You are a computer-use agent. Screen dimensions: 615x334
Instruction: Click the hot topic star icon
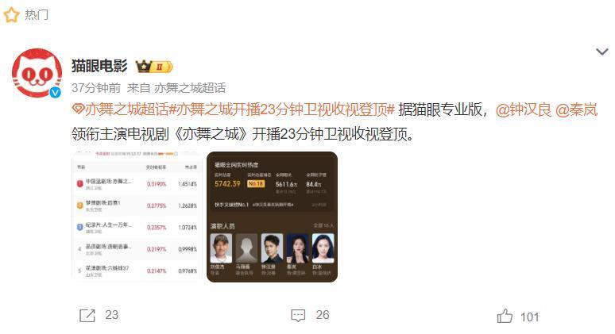(11, 15)
